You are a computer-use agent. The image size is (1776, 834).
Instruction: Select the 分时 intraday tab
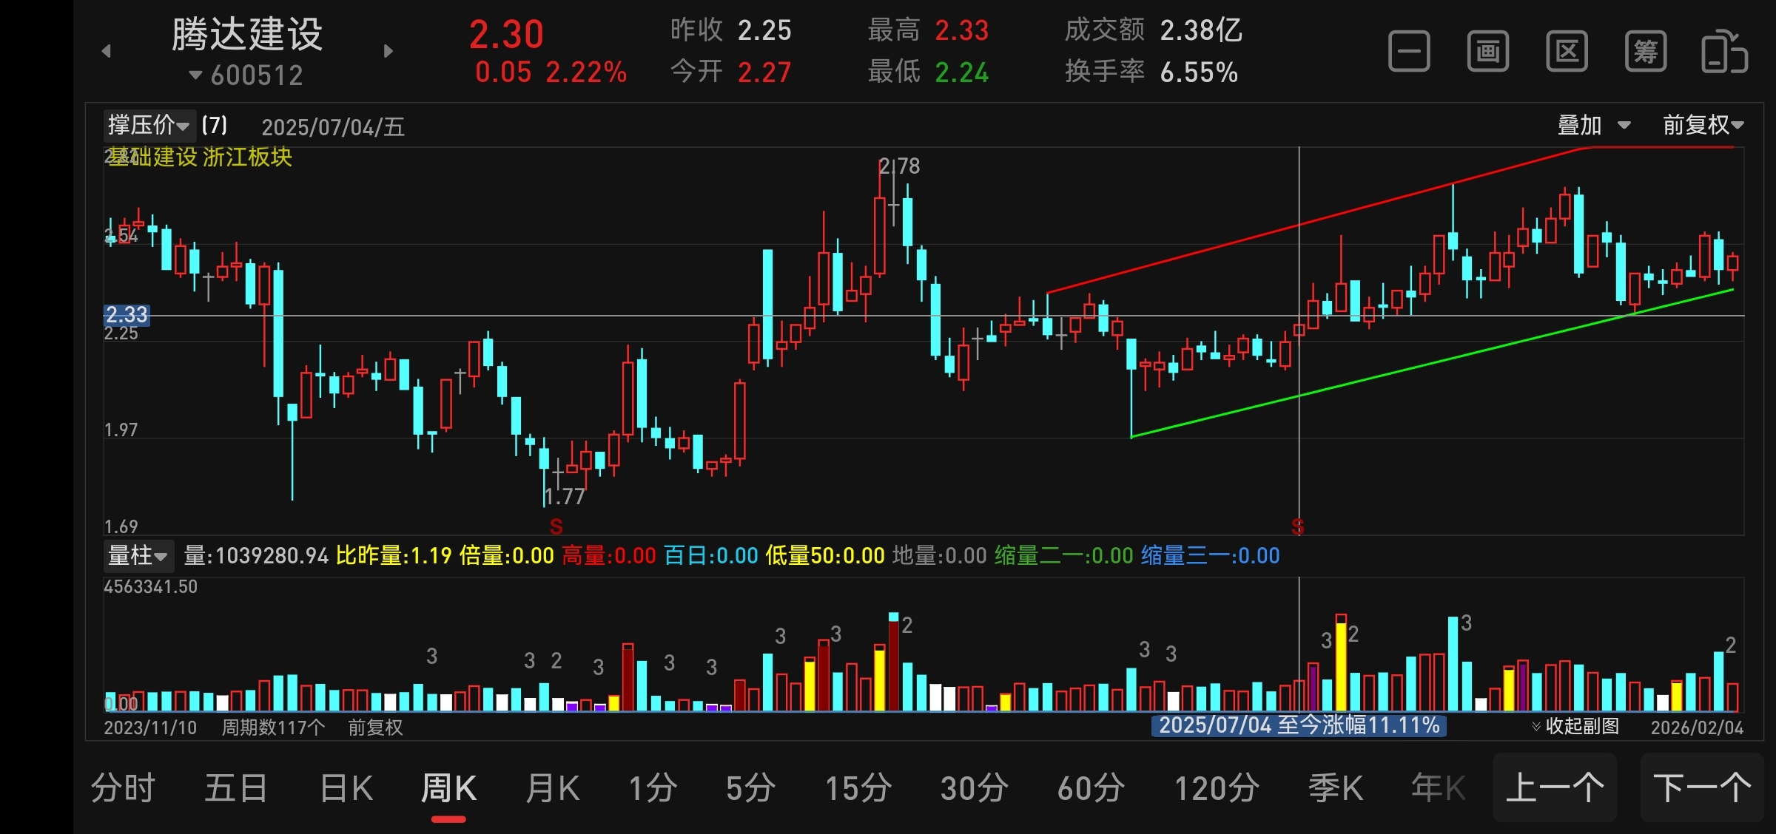pyautogui.click(x=123, y=788)
